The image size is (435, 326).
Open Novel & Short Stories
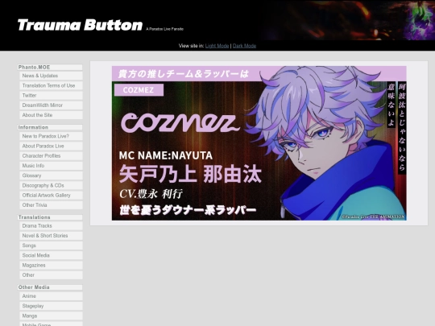coord(51,236)
